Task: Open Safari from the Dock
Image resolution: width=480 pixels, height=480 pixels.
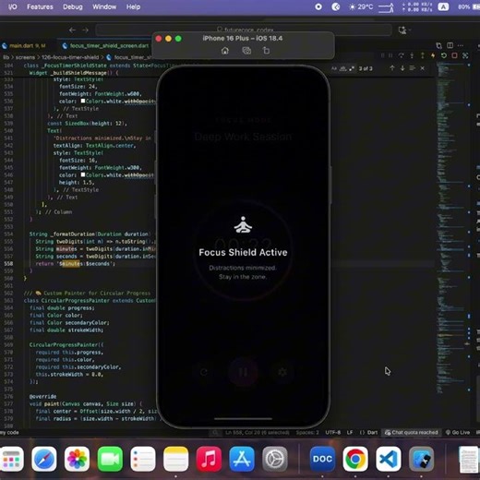Action: point(44,459)
